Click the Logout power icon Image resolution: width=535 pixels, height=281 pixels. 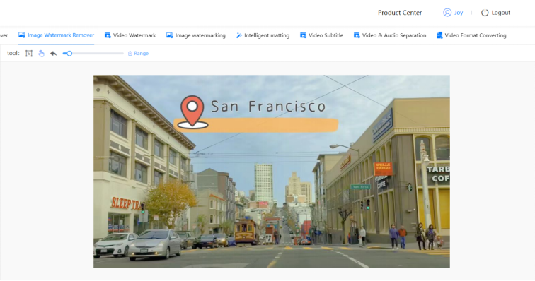485,13
